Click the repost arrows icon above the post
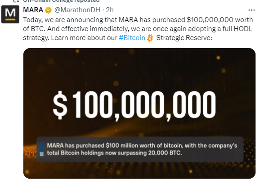Screen dimensions: 260x180 [x=16, y=1]
